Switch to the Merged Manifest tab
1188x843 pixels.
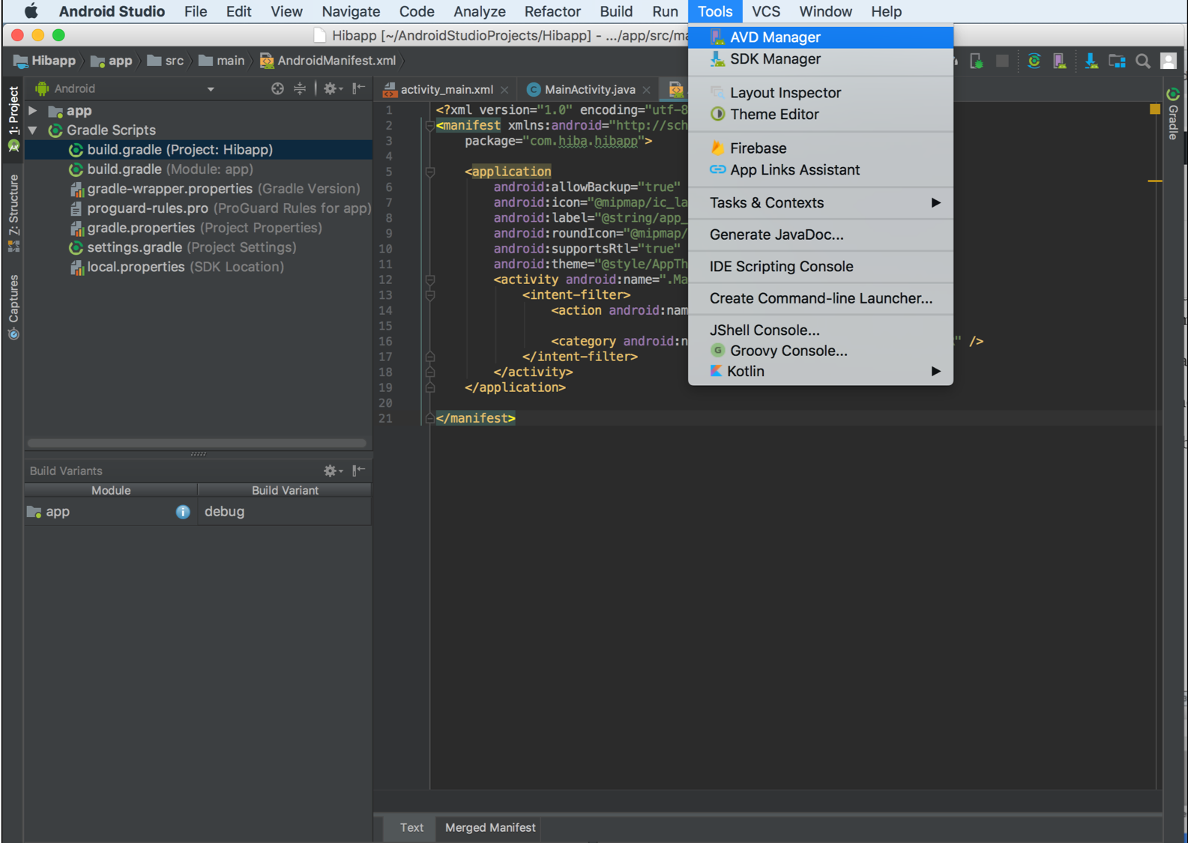tap(490, 827)
